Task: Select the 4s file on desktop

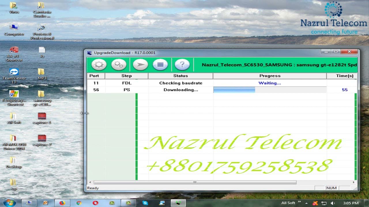Action: pos(42,52)
